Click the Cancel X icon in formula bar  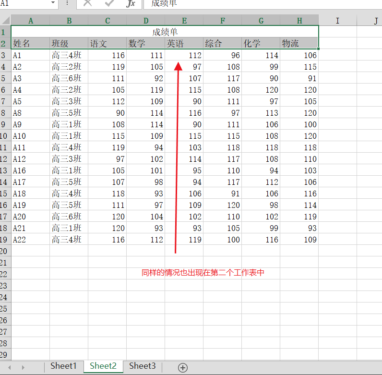87,4
